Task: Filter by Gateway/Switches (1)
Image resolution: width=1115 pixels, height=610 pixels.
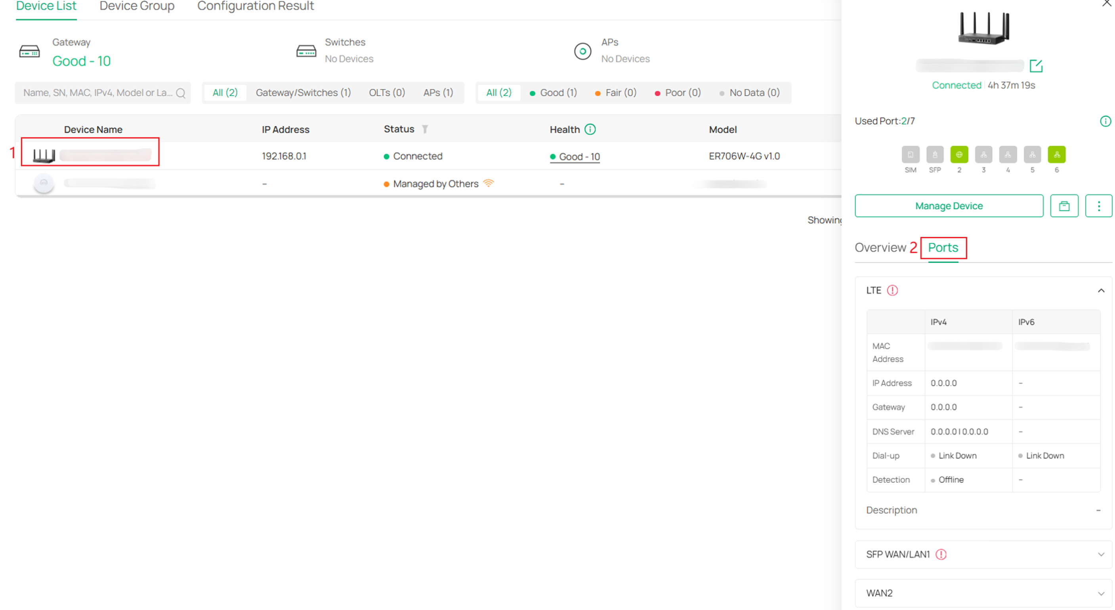Action: click(x=303, y=93)
